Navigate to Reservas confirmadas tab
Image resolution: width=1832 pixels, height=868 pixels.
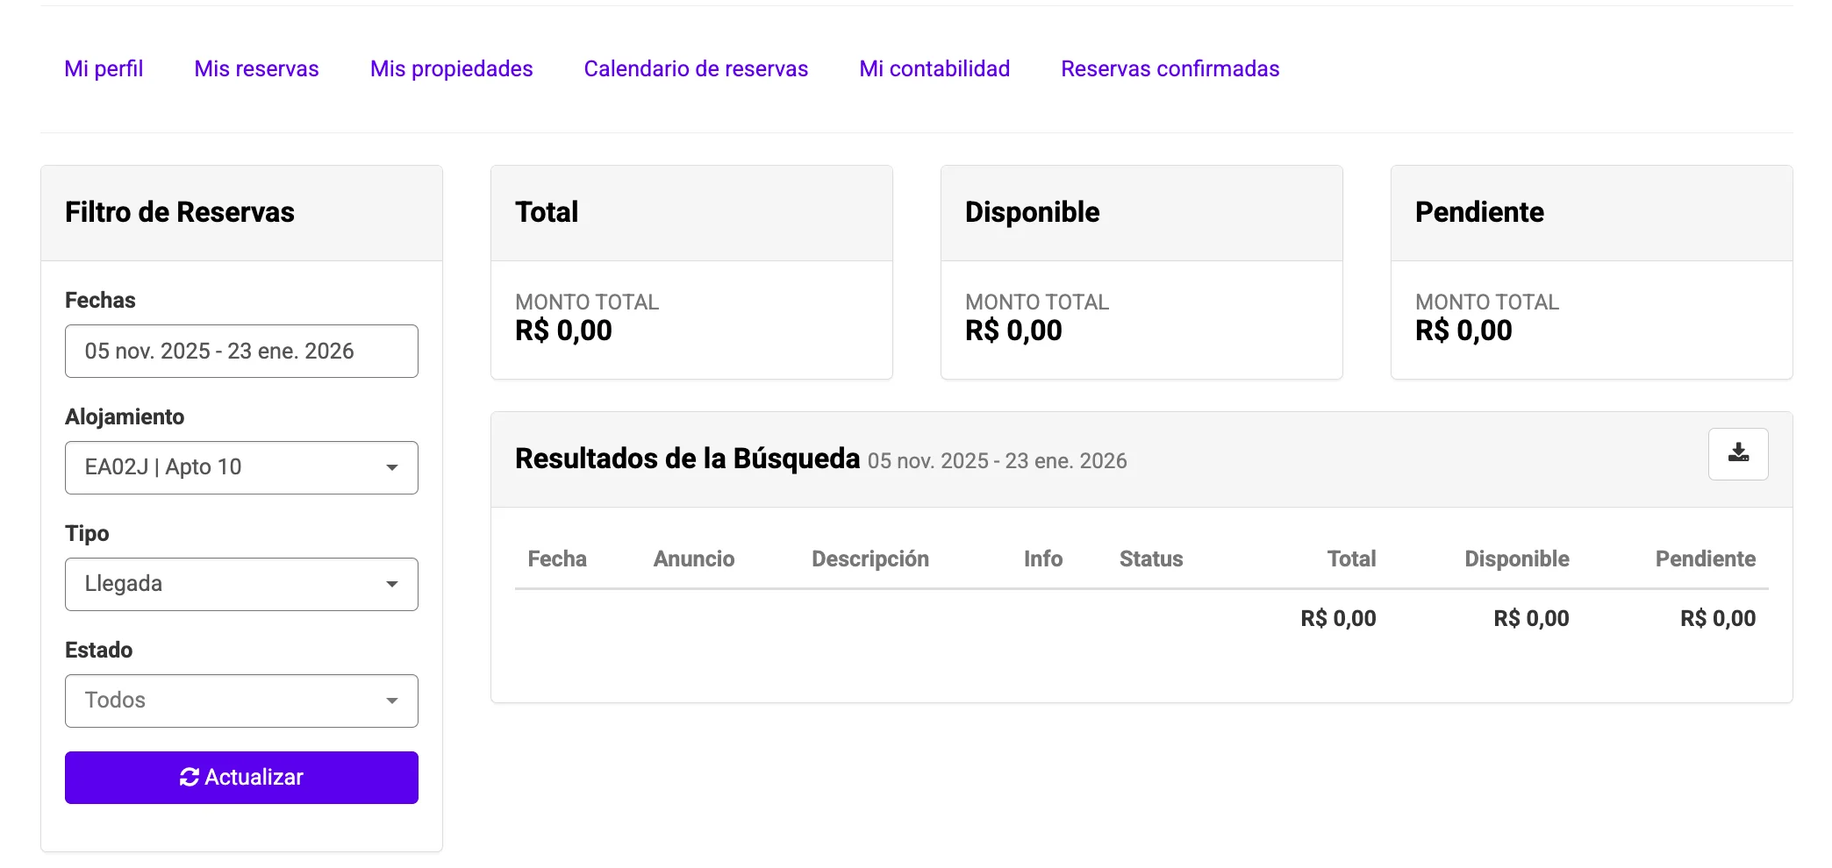pyautogui.click(x=1170, y=68)
